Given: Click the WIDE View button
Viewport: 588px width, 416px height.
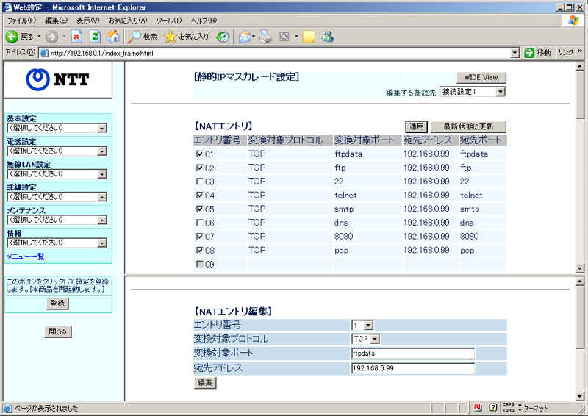Looking at the screenshot, I should tap(481, 78).
